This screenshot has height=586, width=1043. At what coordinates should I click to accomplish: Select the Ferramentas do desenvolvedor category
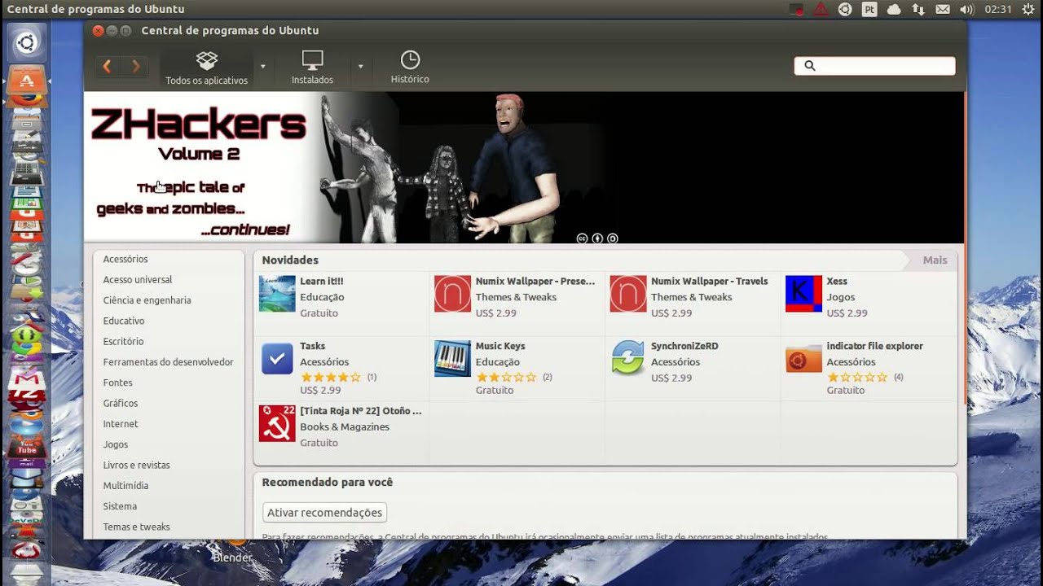168,362
